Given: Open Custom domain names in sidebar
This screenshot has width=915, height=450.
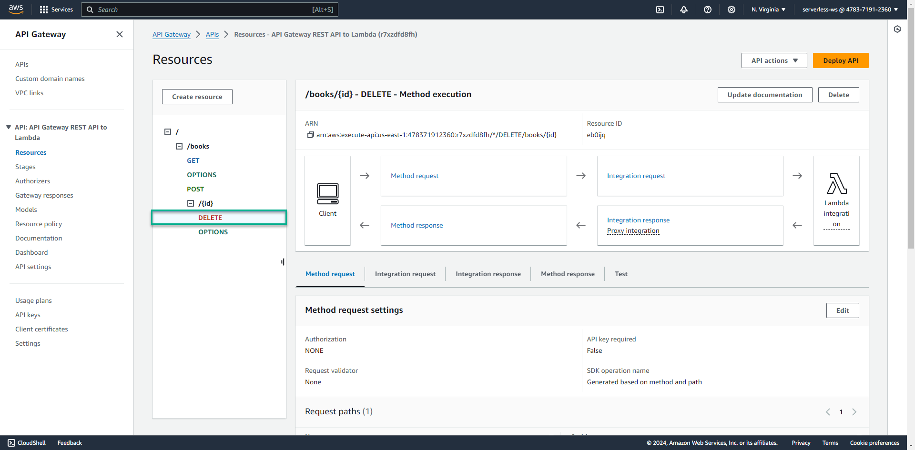Looking at the screenshot, I should [x=50, y=79].
